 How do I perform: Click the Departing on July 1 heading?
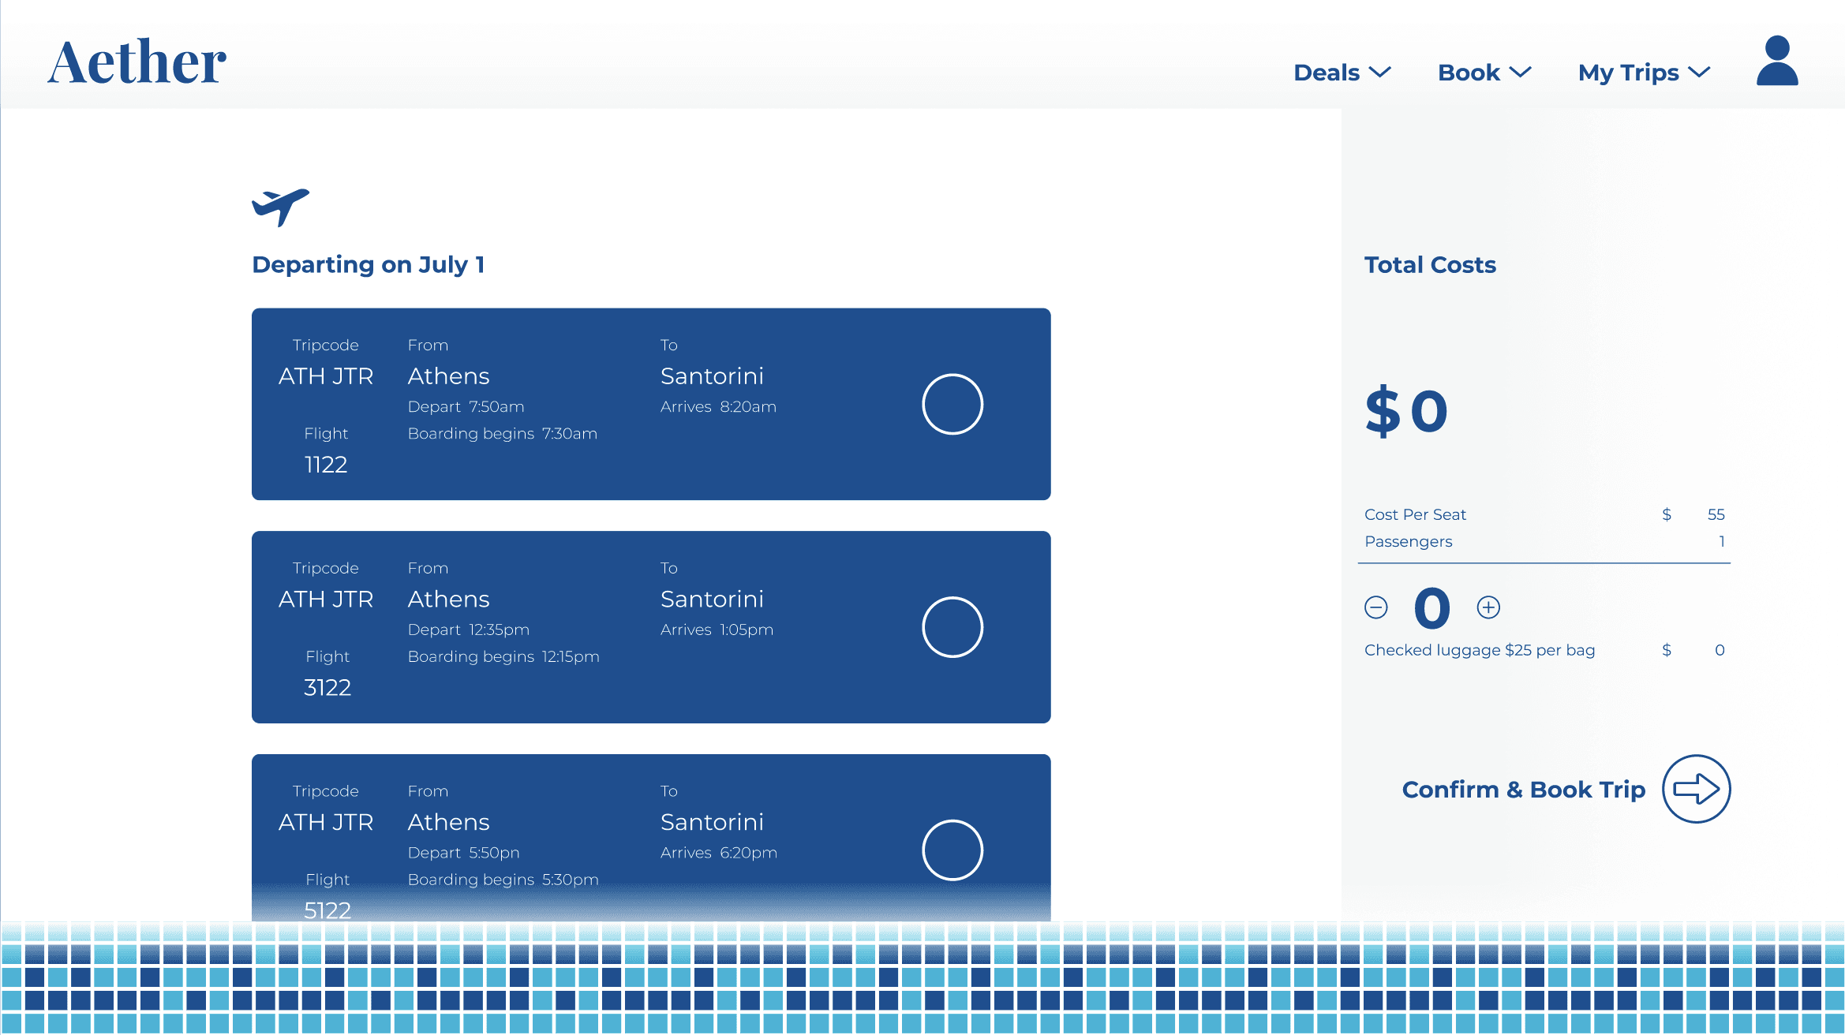coord(368,264)
